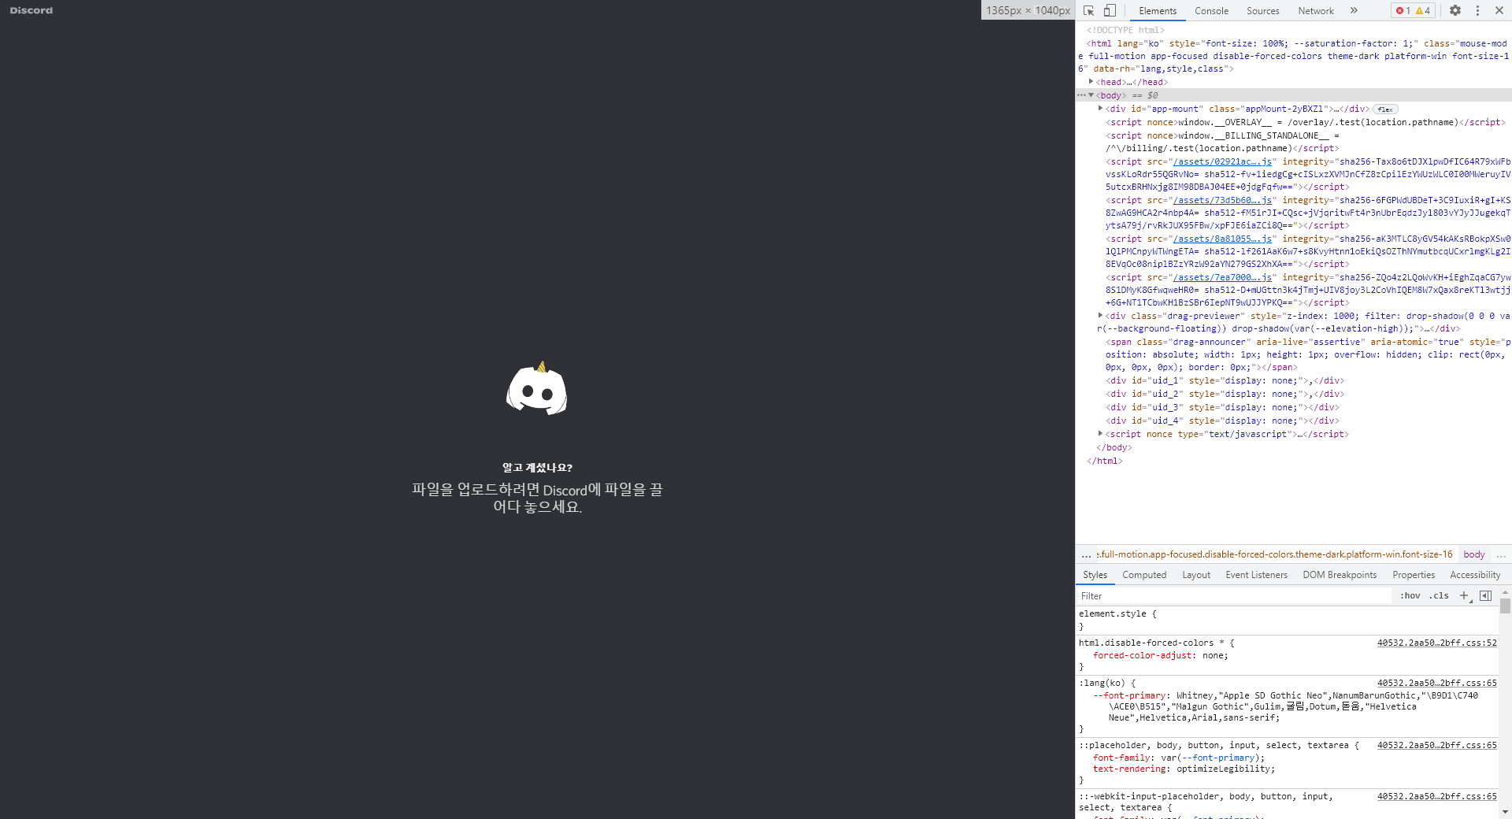Open the DevTools three-dot customize menu
The image size is (1512, 819).
[x=1477, y=10]
